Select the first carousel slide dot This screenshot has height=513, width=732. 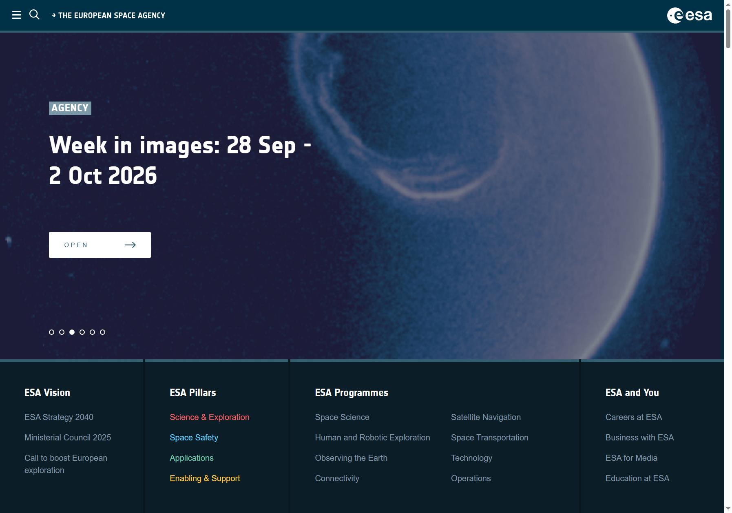pyautogui.click(x=51, y=332)
